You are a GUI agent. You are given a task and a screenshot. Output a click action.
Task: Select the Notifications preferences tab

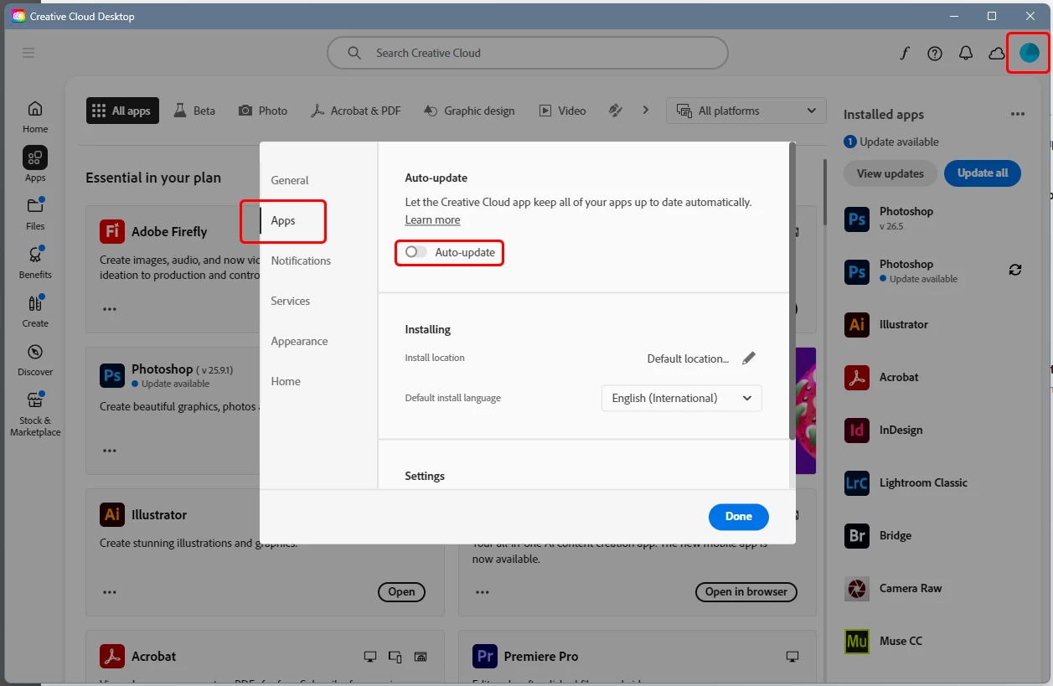(301, 260)
